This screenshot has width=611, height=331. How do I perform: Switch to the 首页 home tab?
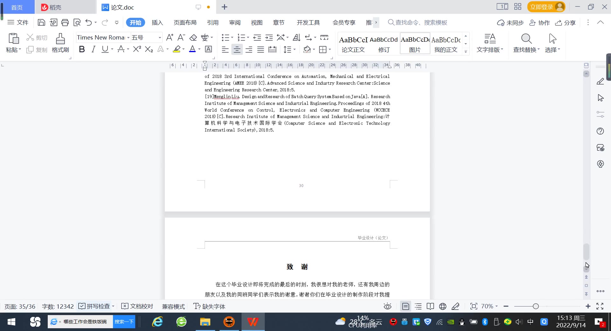point(17,7)
